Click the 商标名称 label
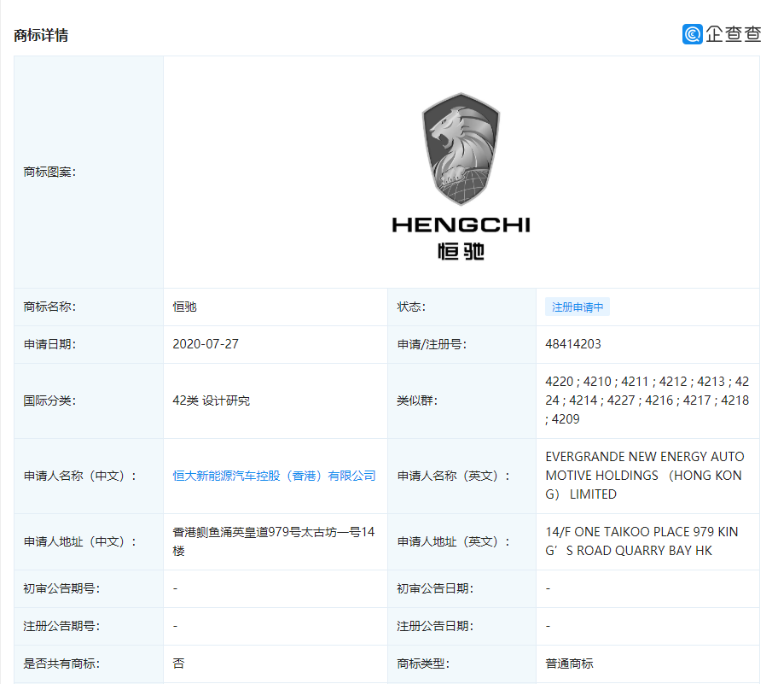This screenshot has height=684, width=772. (49, 307)
